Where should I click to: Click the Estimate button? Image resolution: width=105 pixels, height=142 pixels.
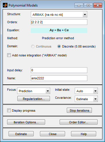(21, 134)
